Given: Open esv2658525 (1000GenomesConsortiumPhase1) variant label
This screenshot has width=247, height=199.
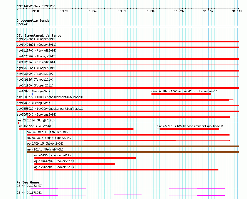Looking at the screenshot, I should [x=50, y=109].
